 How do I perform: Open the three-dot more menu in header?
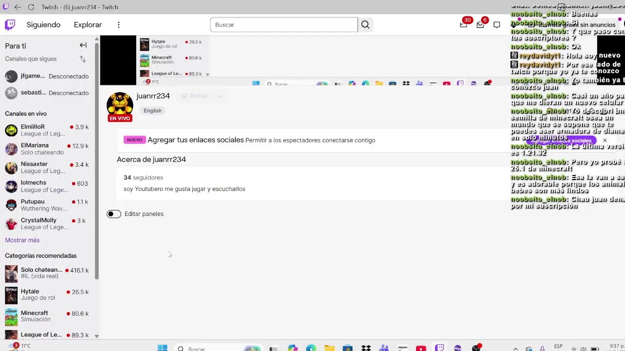(119, 25)
